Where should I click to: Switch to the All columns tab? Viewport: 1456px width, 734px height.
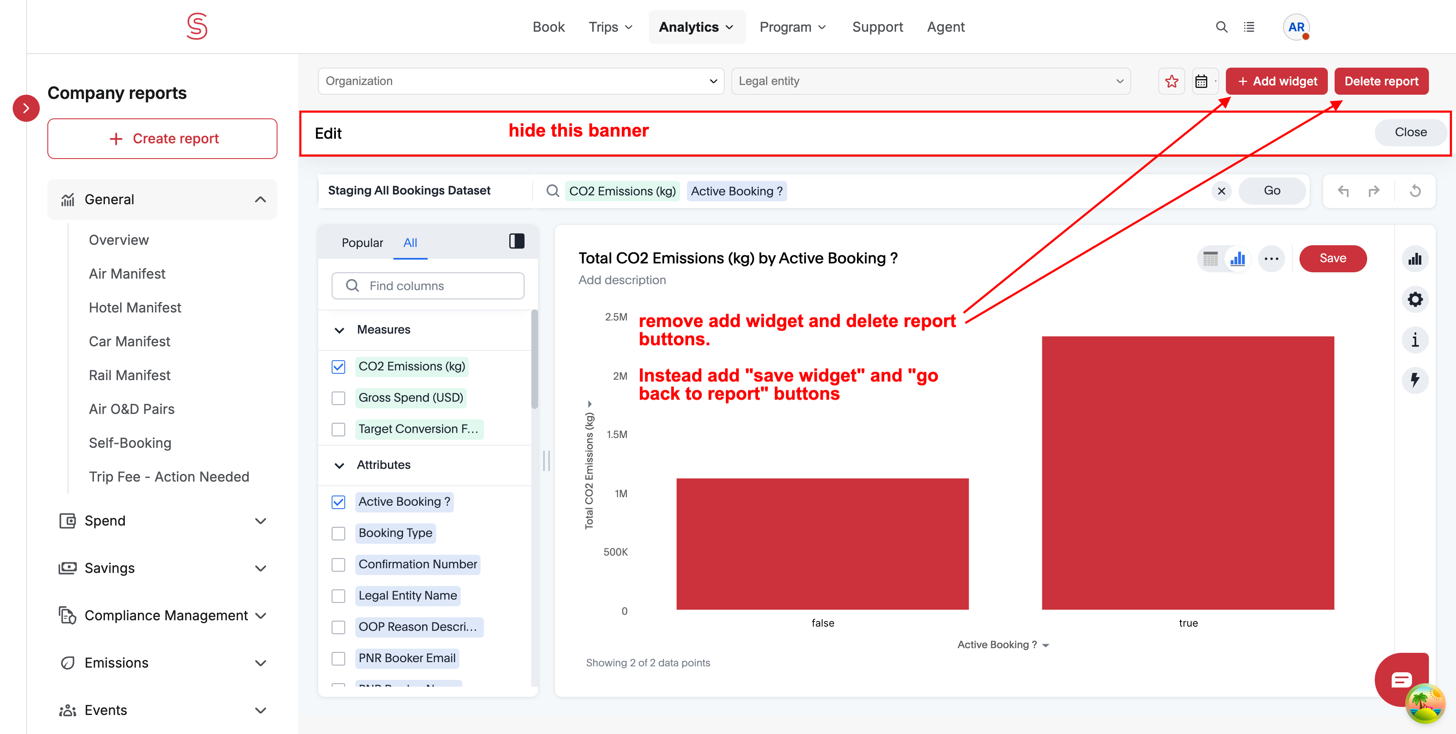tap(410, 243)
